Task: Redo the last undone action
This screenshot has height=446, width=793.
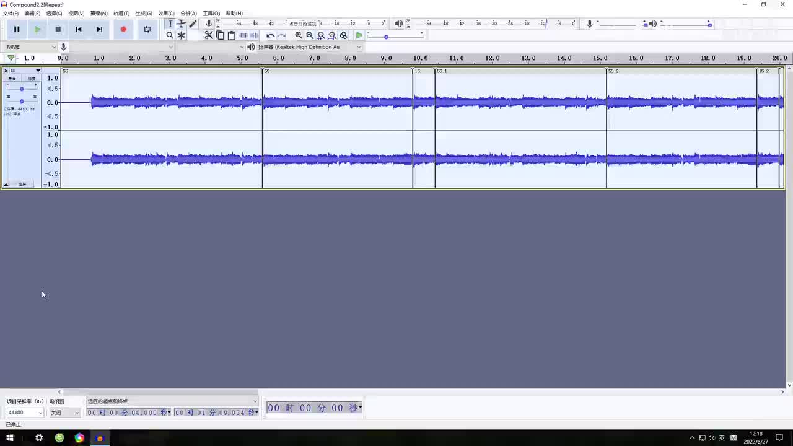Action: point(281,35)
